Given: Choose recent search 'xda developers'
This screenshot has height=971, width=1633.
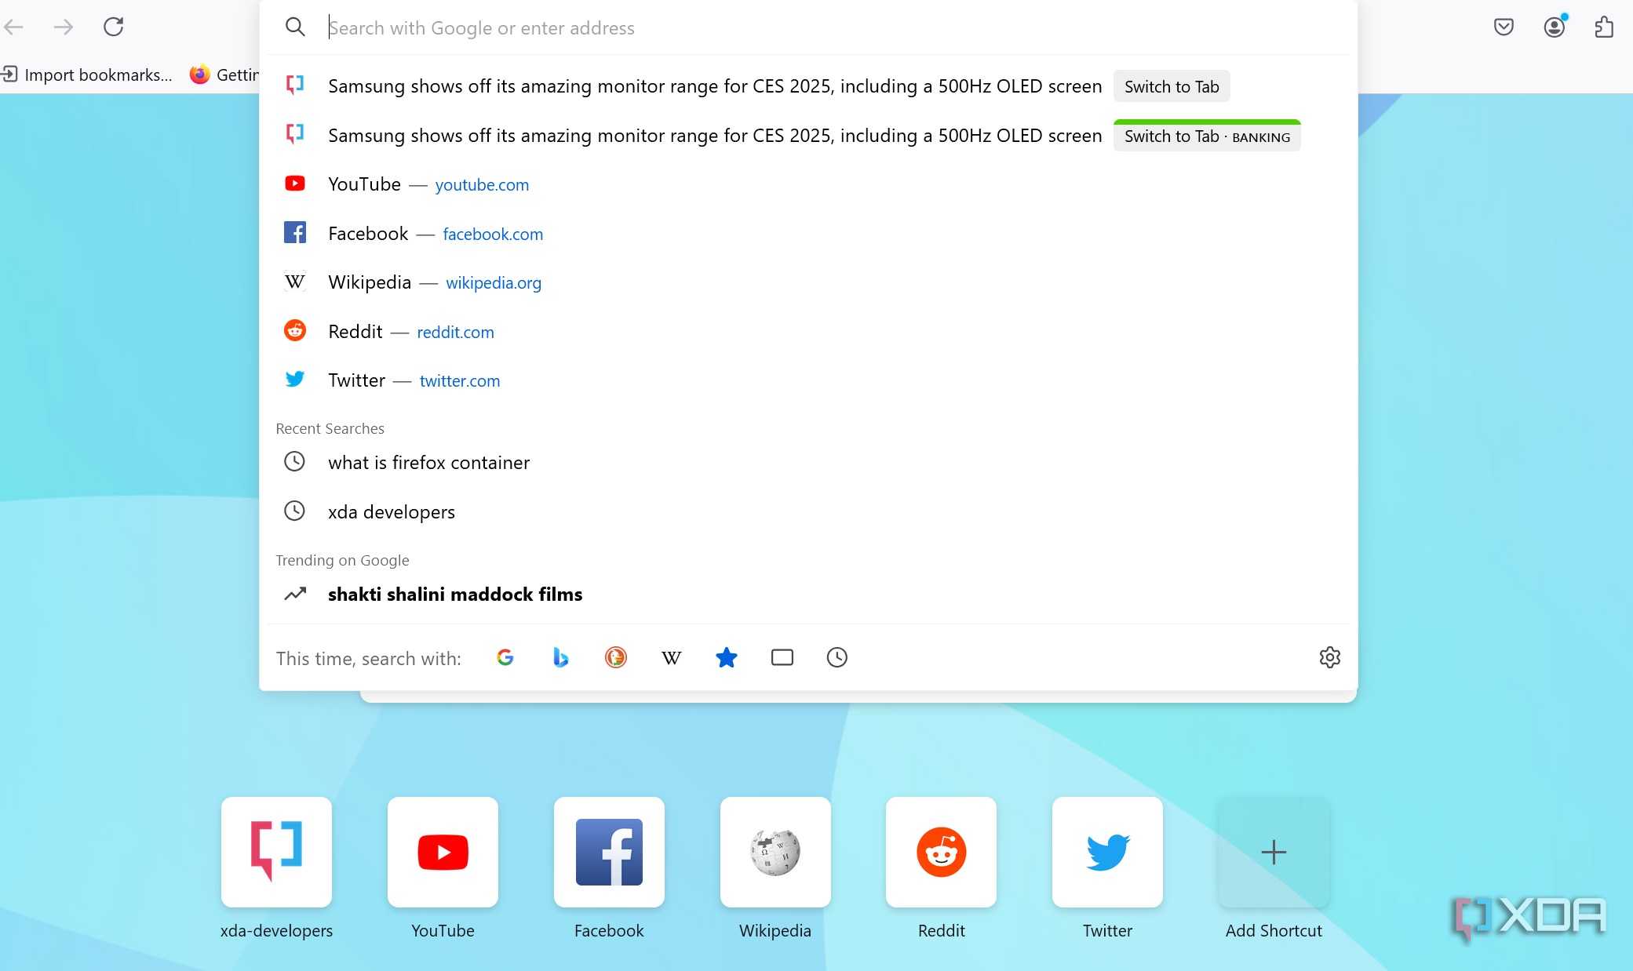Looking at the screenshot, I should pos(808,512).
